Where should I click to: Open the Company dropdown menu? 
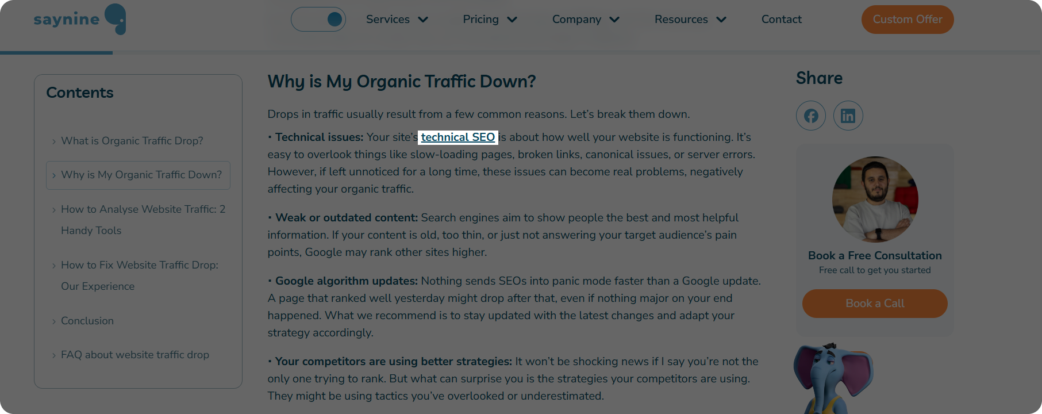tap(586, 20)
